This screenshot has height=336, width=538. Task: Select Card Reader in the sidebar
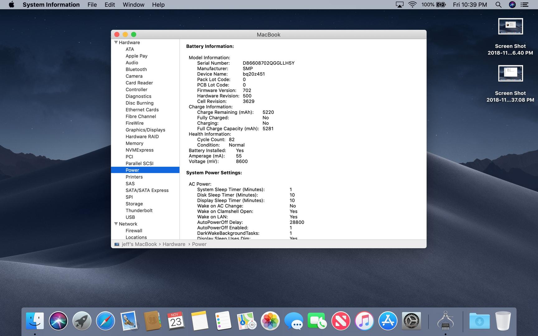coord(139,83)
